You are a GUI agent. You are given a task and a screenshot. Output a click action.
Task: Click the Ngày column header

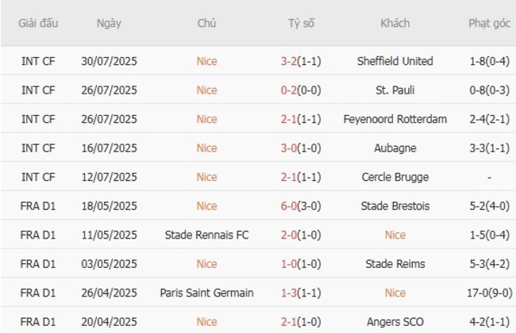[x=109, y=23]
